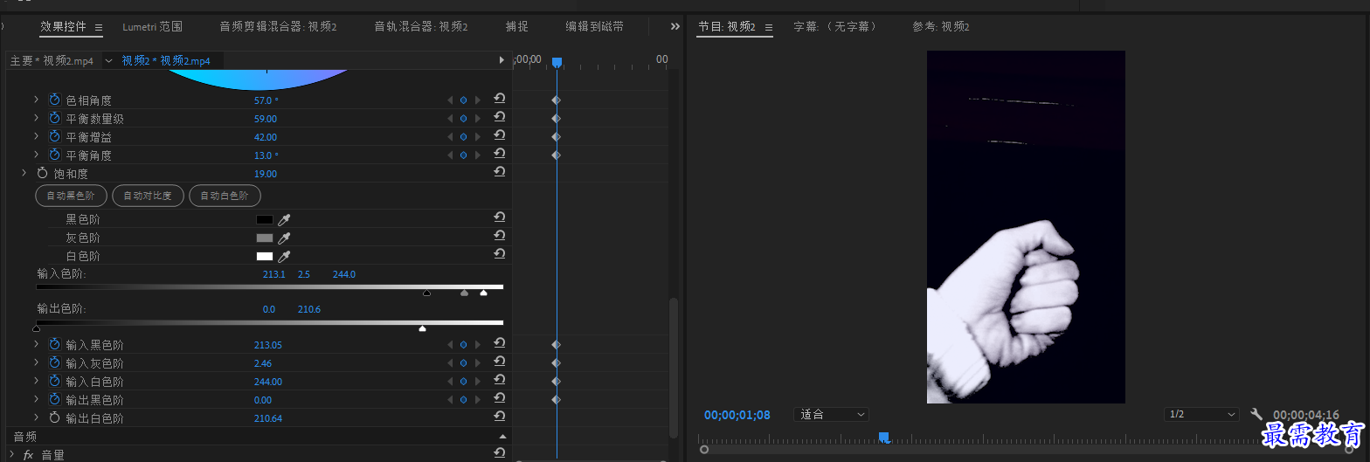
Task: Expand the 色相角度 property
Action: 36,100
